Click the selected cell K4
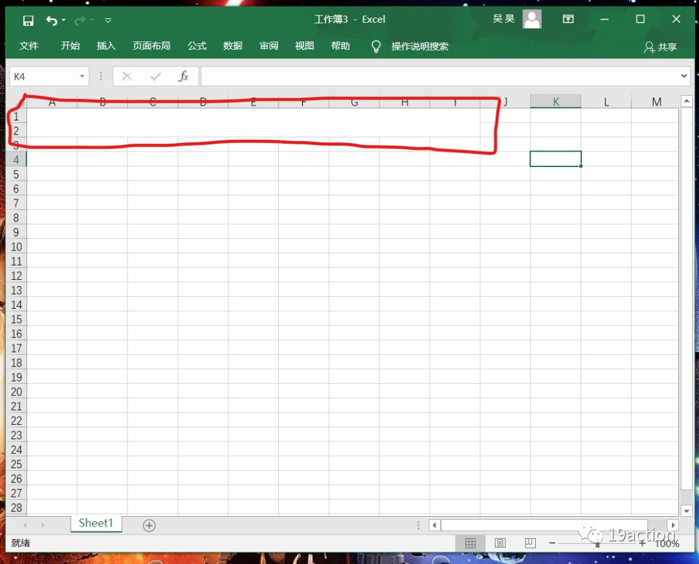699x564 pixels. coord(555,159)
